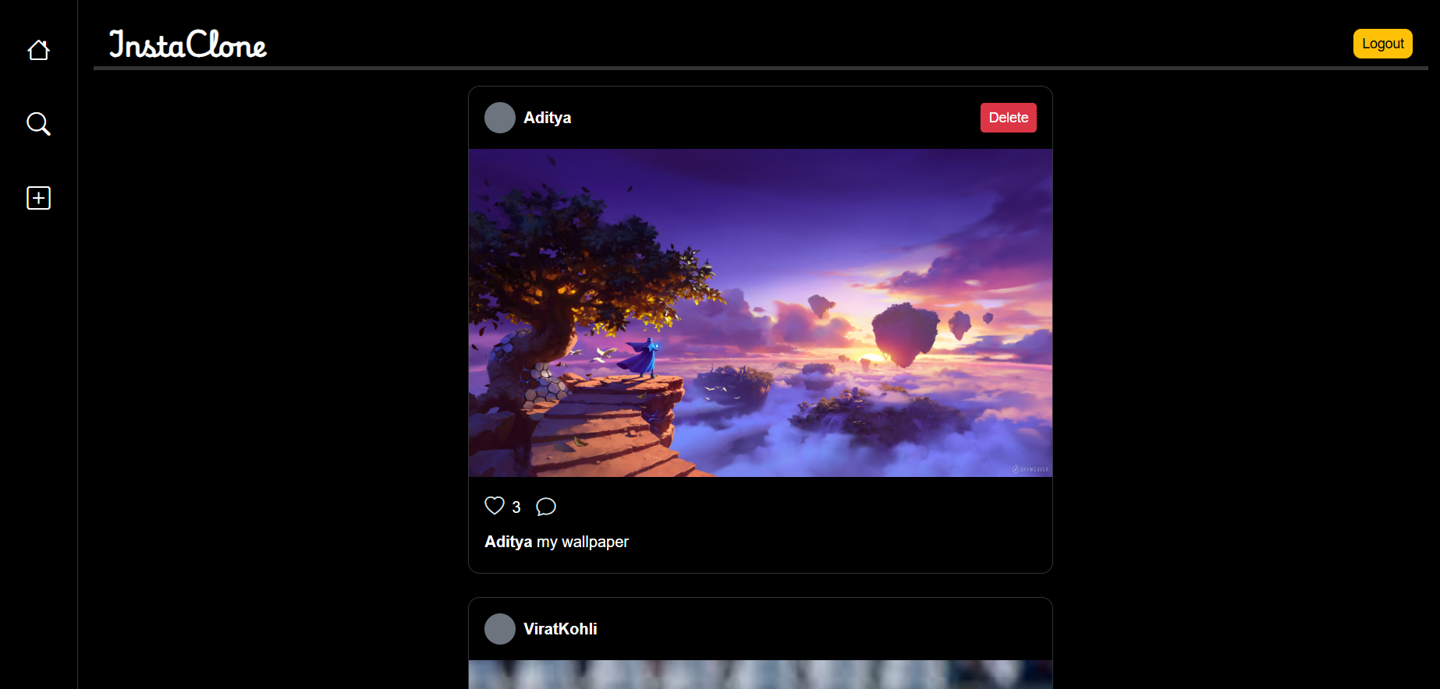The height and width of the screenshot is (689, 1440).
Task: Click ViratKohli's profile avatar
Action: point(500,629)
